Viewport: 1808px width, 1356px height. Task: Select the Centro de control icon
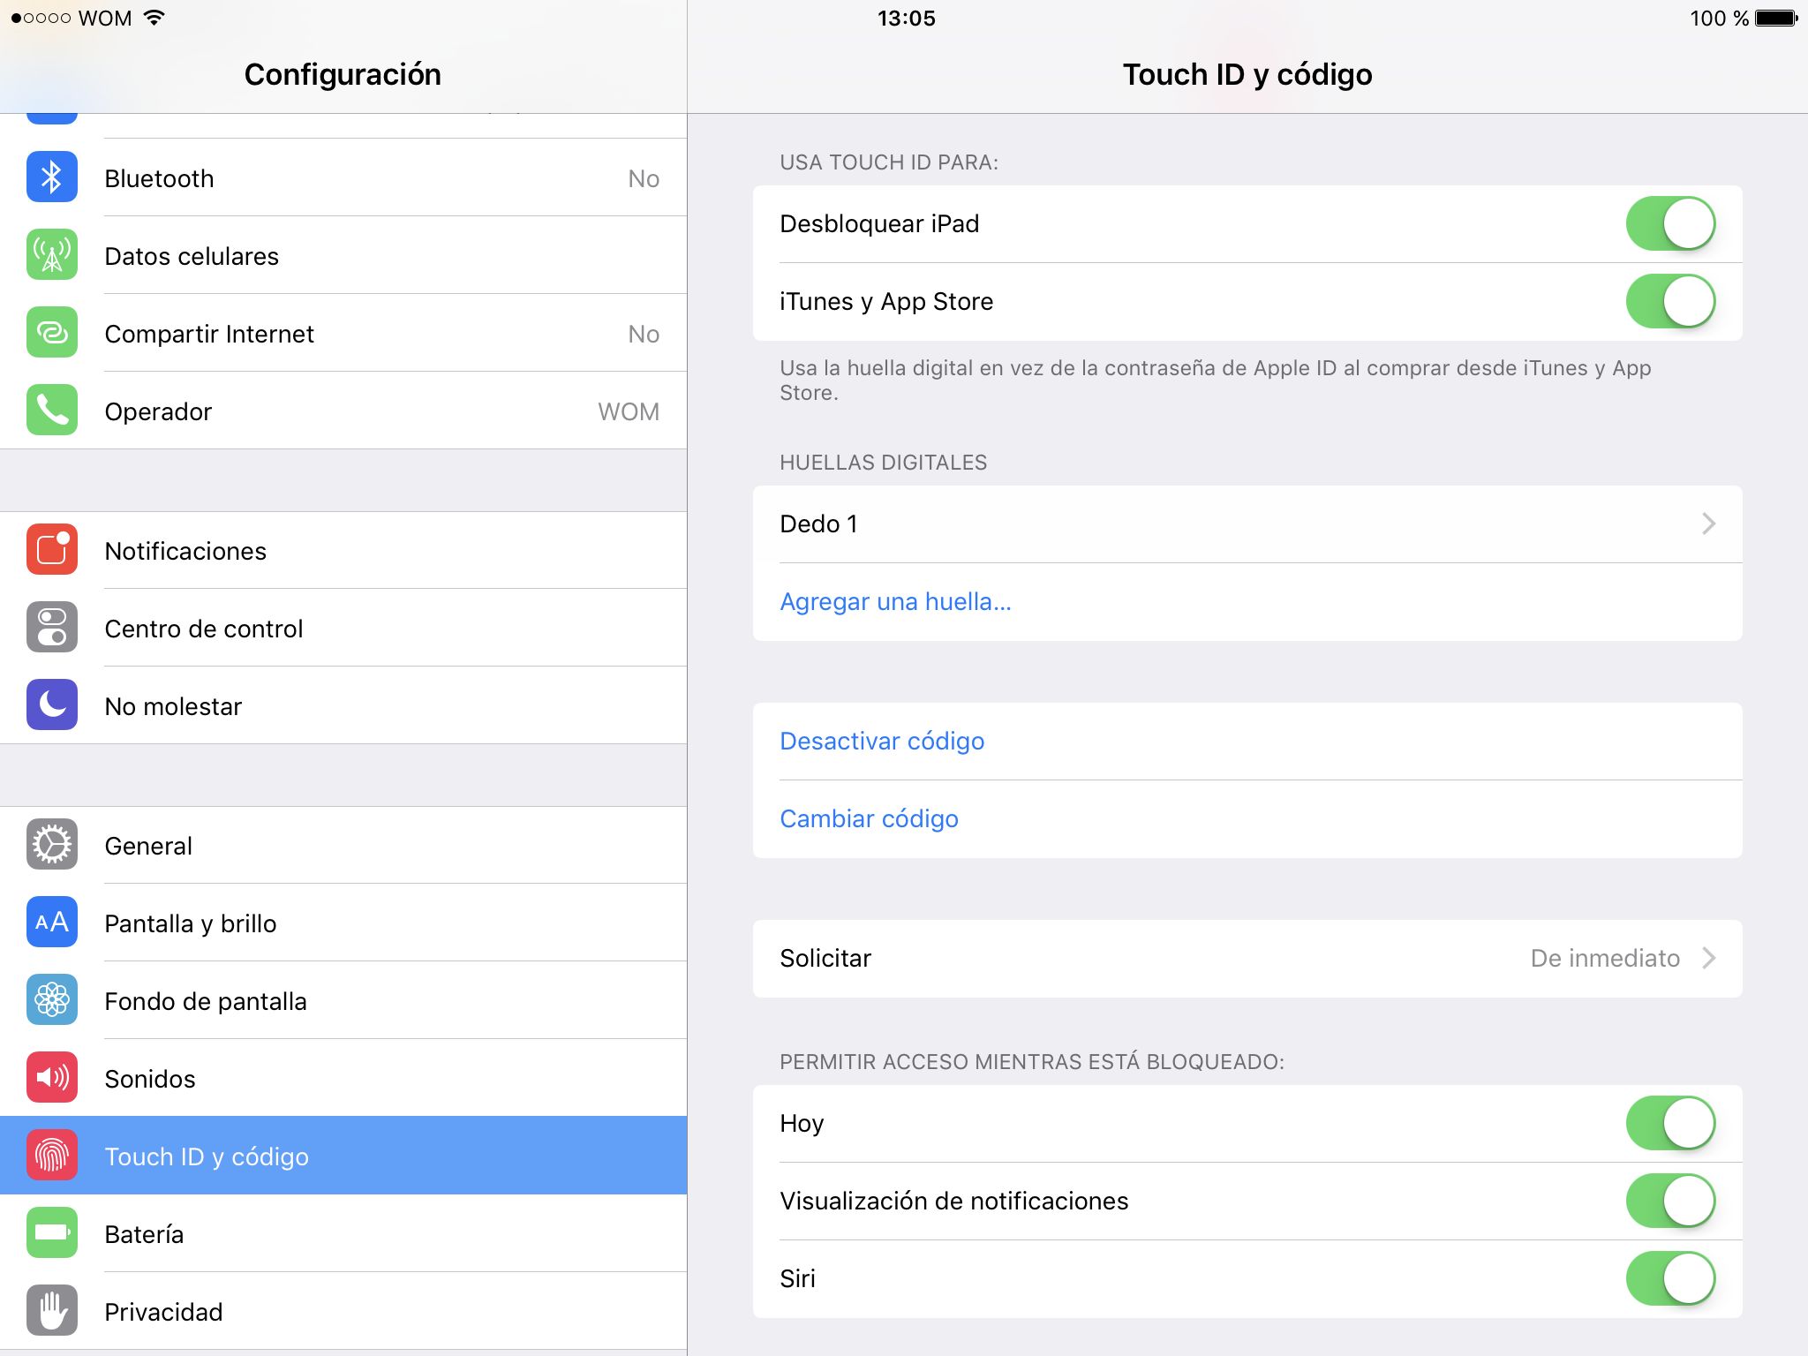(x=51, y=628)
